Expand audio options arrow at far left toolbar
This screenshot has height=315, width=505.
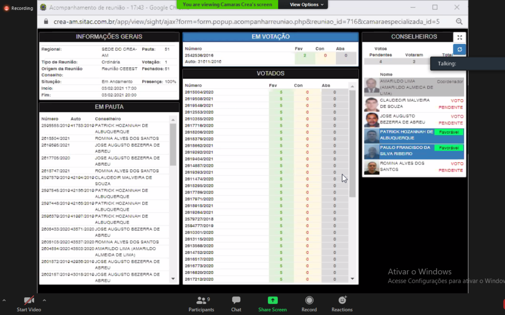[x=4, y=301]
